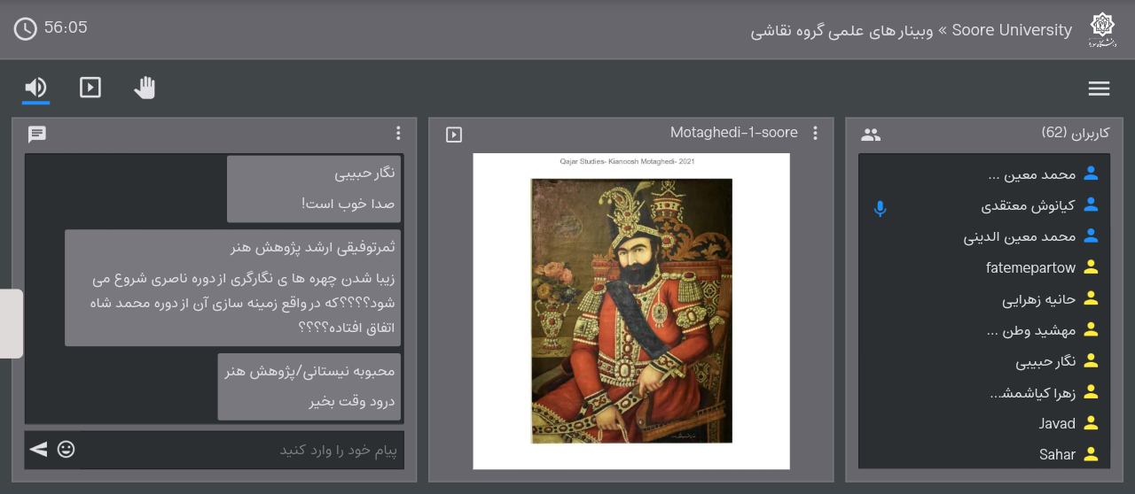The height and width of the screenshot is (494, 1135).
Task: Click sender name ثمرتوفیقی ارشد پژوهش هنر
Action: coord(312,246)
